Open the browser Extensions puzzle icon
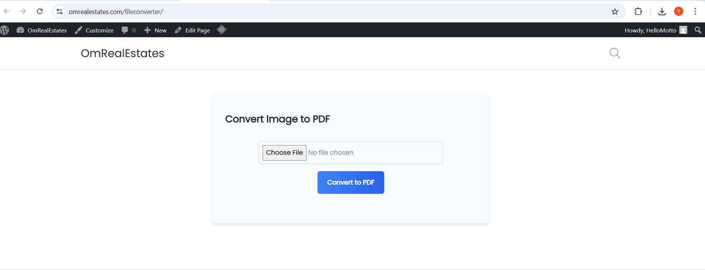The height and width of the screenshot is (270, 705). [638, 11]
